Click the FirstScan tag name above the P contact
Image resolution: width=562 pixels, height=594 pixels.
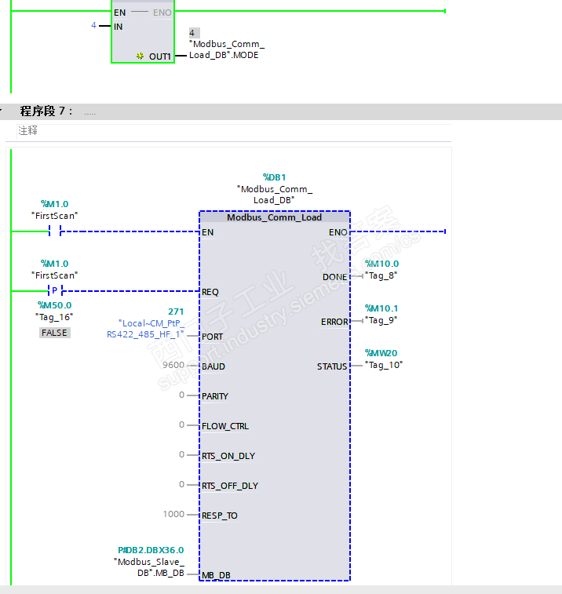click(55, 275)
